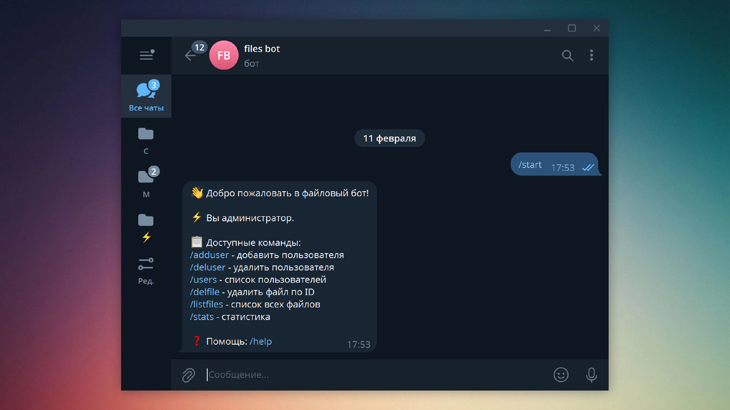Open the three-dot chat options menu

(x=591, y=55)
